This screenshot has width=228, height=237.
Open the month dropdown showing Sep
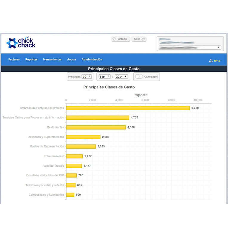click(x=104, y=77)
